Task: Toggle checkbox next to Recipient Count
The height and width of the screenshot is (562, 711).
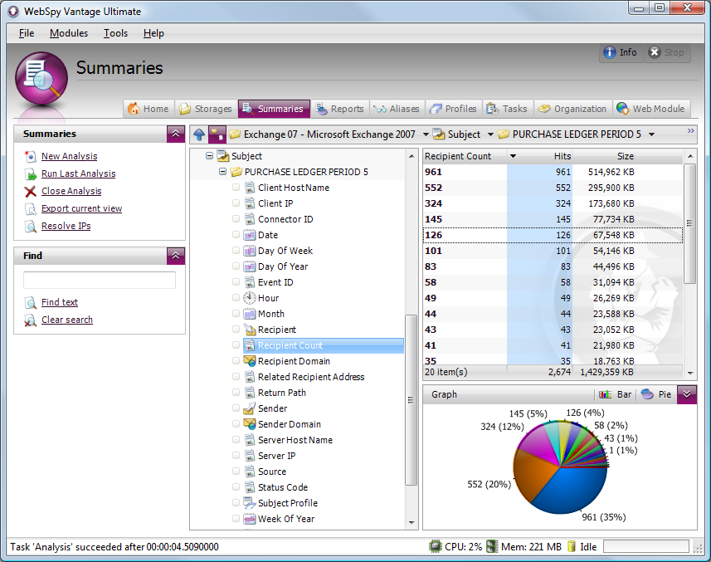Action: [x=236, y=345]
